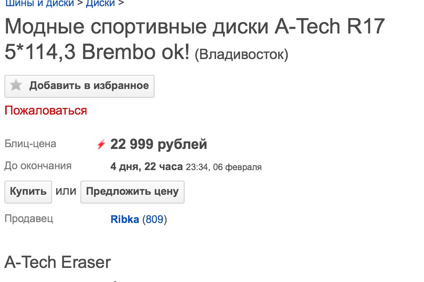This screenshot has width=424, height=282.
Task: Click the end date "23:34, 06 февраля"
Action: pos(223,167)
